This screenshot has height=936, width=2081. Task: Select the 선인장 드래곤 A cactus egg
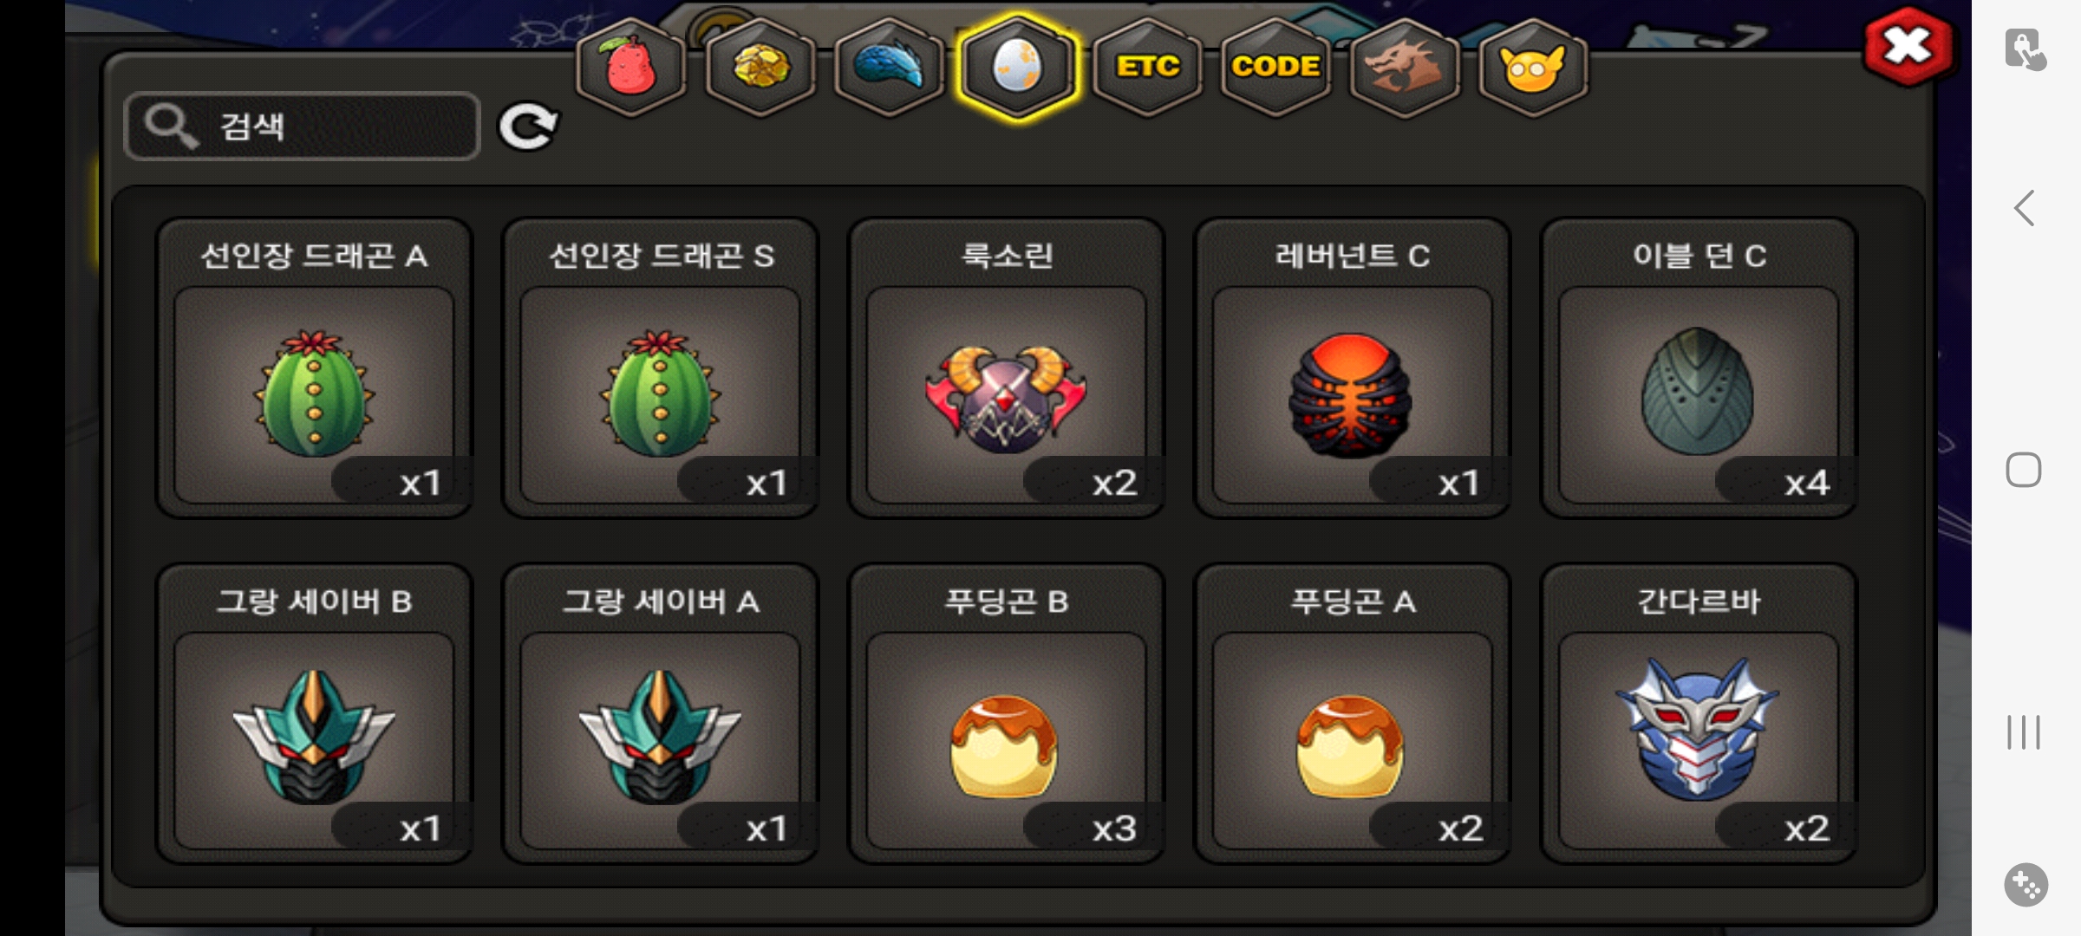tap(314, 367)
